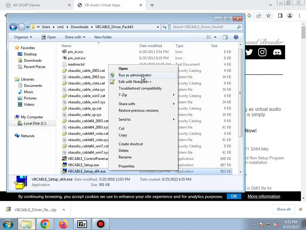
Task: Open Downloads in Favorites sidebar
Action: coord(33,60)
